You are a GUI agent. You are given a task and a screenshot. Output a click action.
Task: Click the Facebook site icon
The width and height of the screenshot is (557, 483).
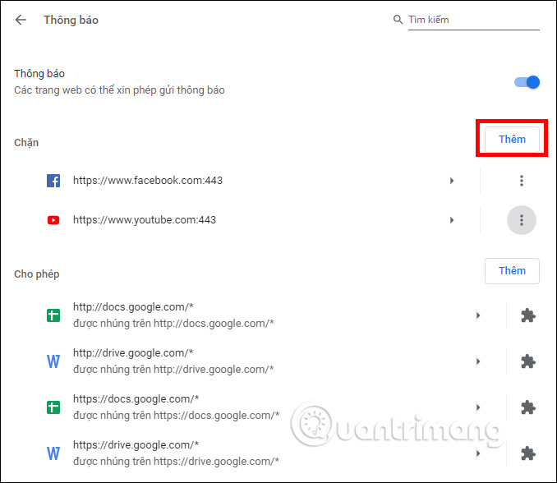(53, 181)
